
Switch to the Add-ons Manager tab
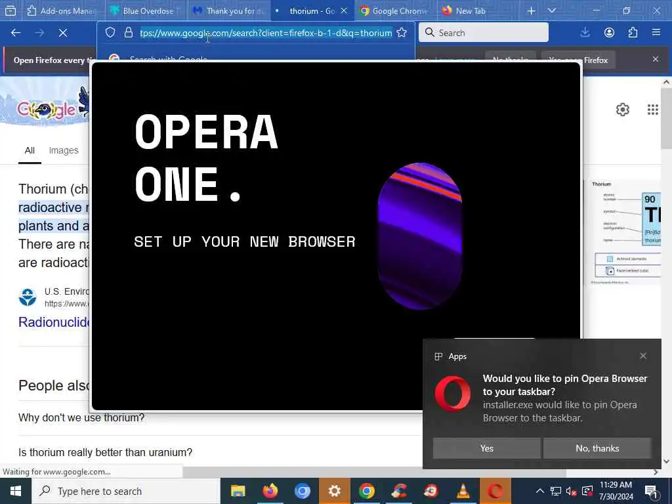pyautogui.click(x=61, y=10)
